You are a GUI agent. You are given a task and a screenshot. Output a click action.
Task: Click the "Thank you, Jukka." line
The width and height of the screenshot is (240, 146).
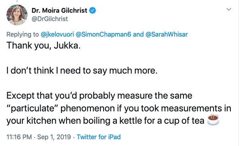tap(43, 45)
